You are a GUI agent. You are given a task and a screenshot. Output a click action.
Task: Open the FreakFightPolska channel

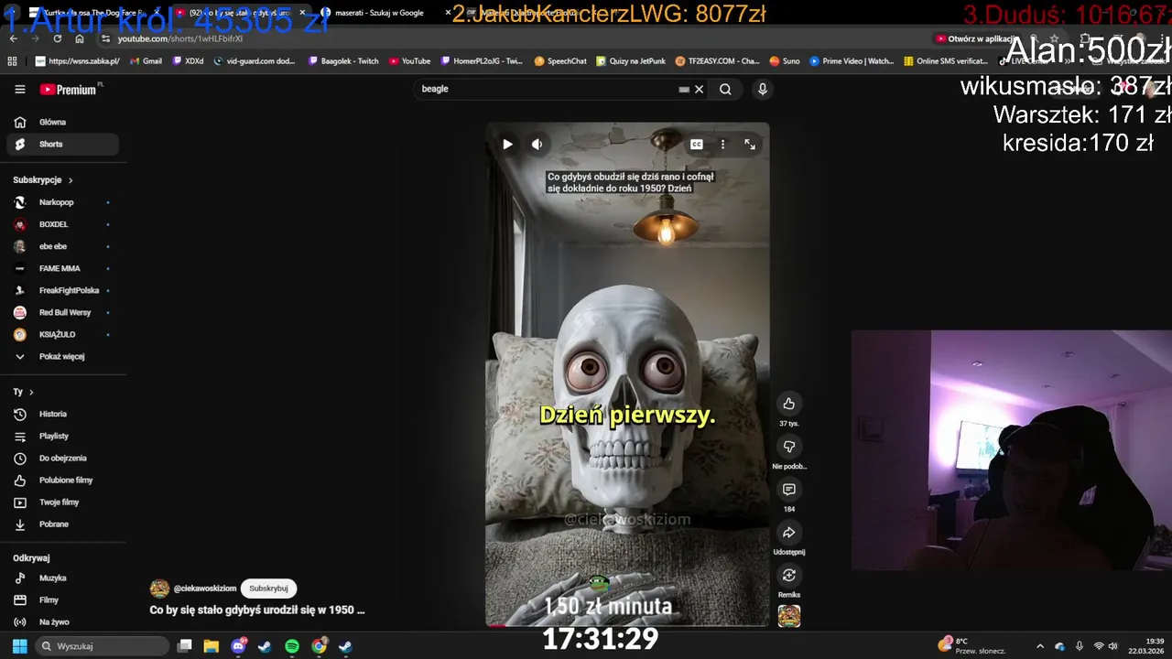[x=62, y=290]
